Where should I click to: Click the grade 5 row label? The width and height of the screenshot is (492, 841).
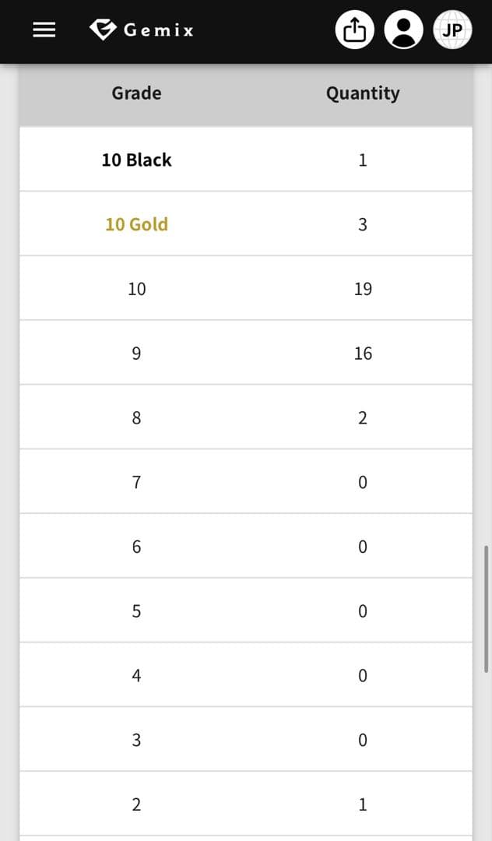coord(136,611)
